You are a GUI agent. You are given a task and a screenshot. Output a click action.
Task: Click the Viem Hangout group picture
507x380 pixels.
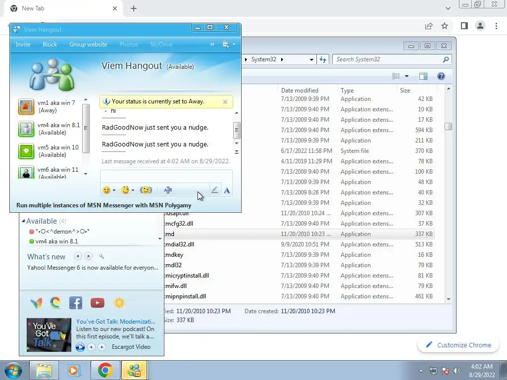pos(51,75)
